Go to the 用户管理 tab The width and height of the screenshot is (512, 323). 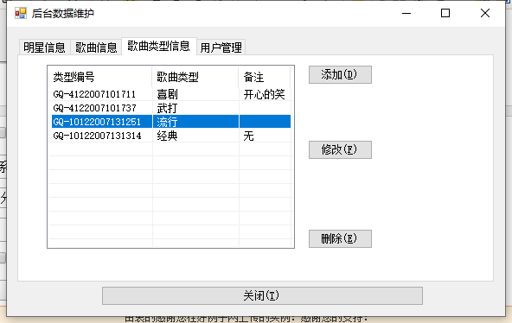pos(221,47)
